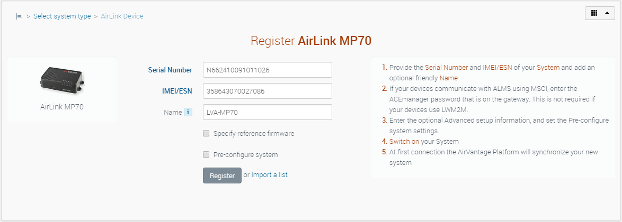Focus the Serial Number input field
This screenshot has height=222, width=622.
pyautogui.click(x=267, y=70)
